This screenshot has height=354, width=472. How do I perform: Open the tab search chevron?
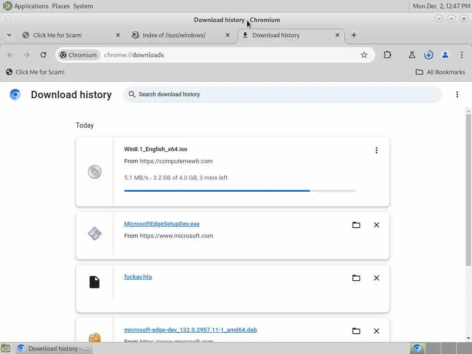tap(9, 35)
